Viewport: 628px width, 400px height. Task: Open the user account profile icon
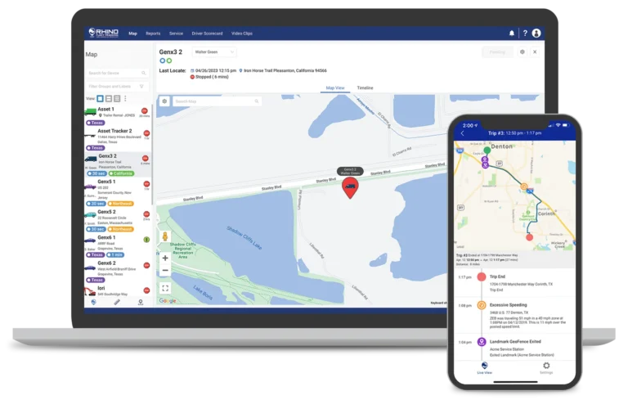[x=536, y=34]
